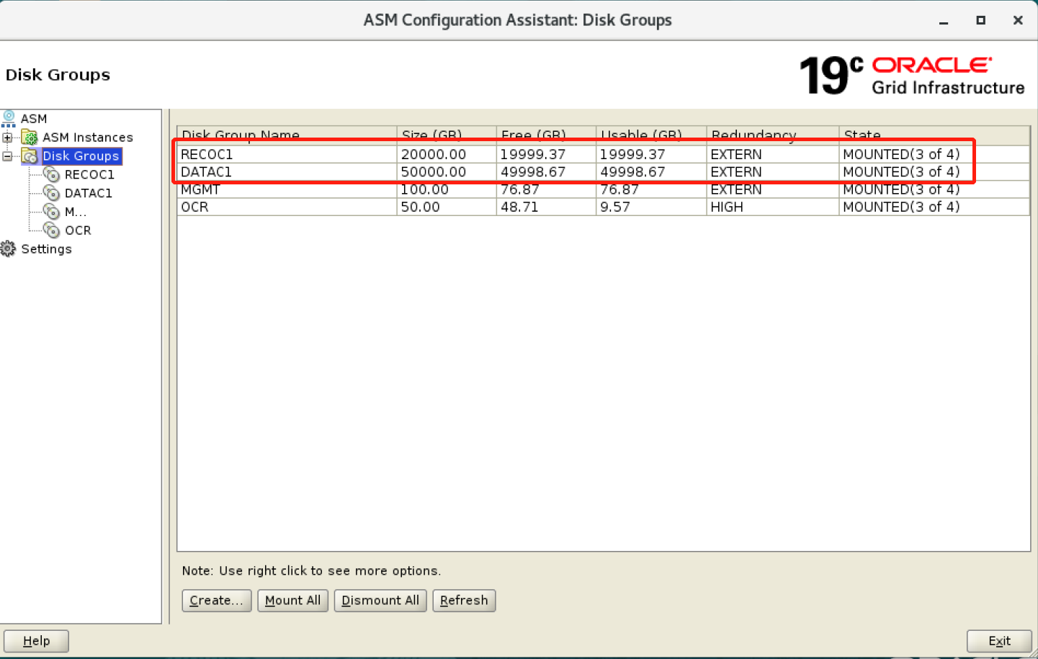The height and width of the screenshot is (659, 1038).
Task: Open the truncated M... tree item
Action: pos(76,212)
